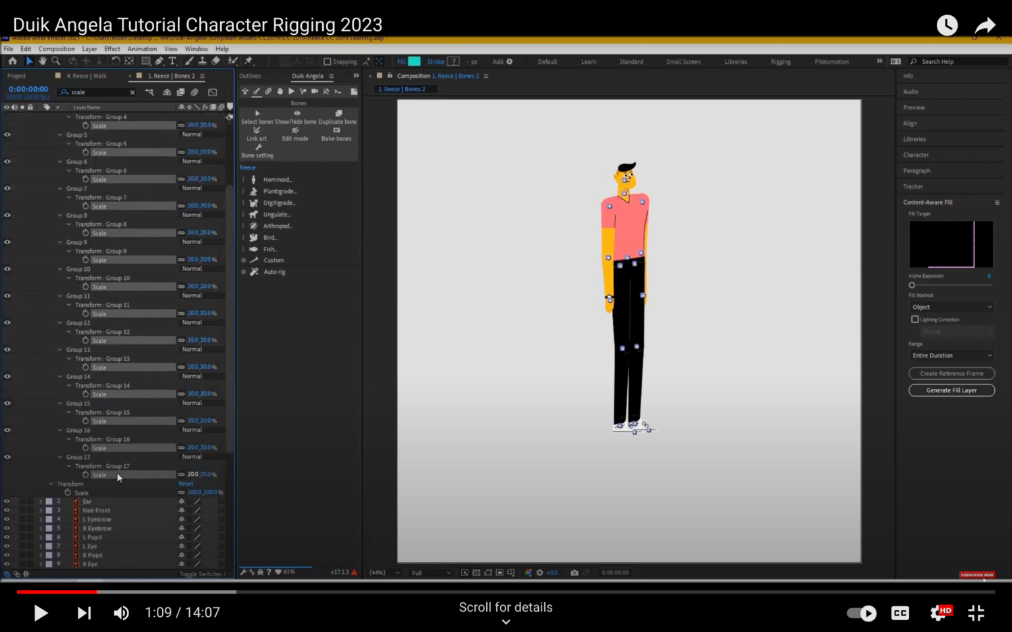
Task: Select the Hominoid rig in the Duik panel
Action: click(277, 179)
